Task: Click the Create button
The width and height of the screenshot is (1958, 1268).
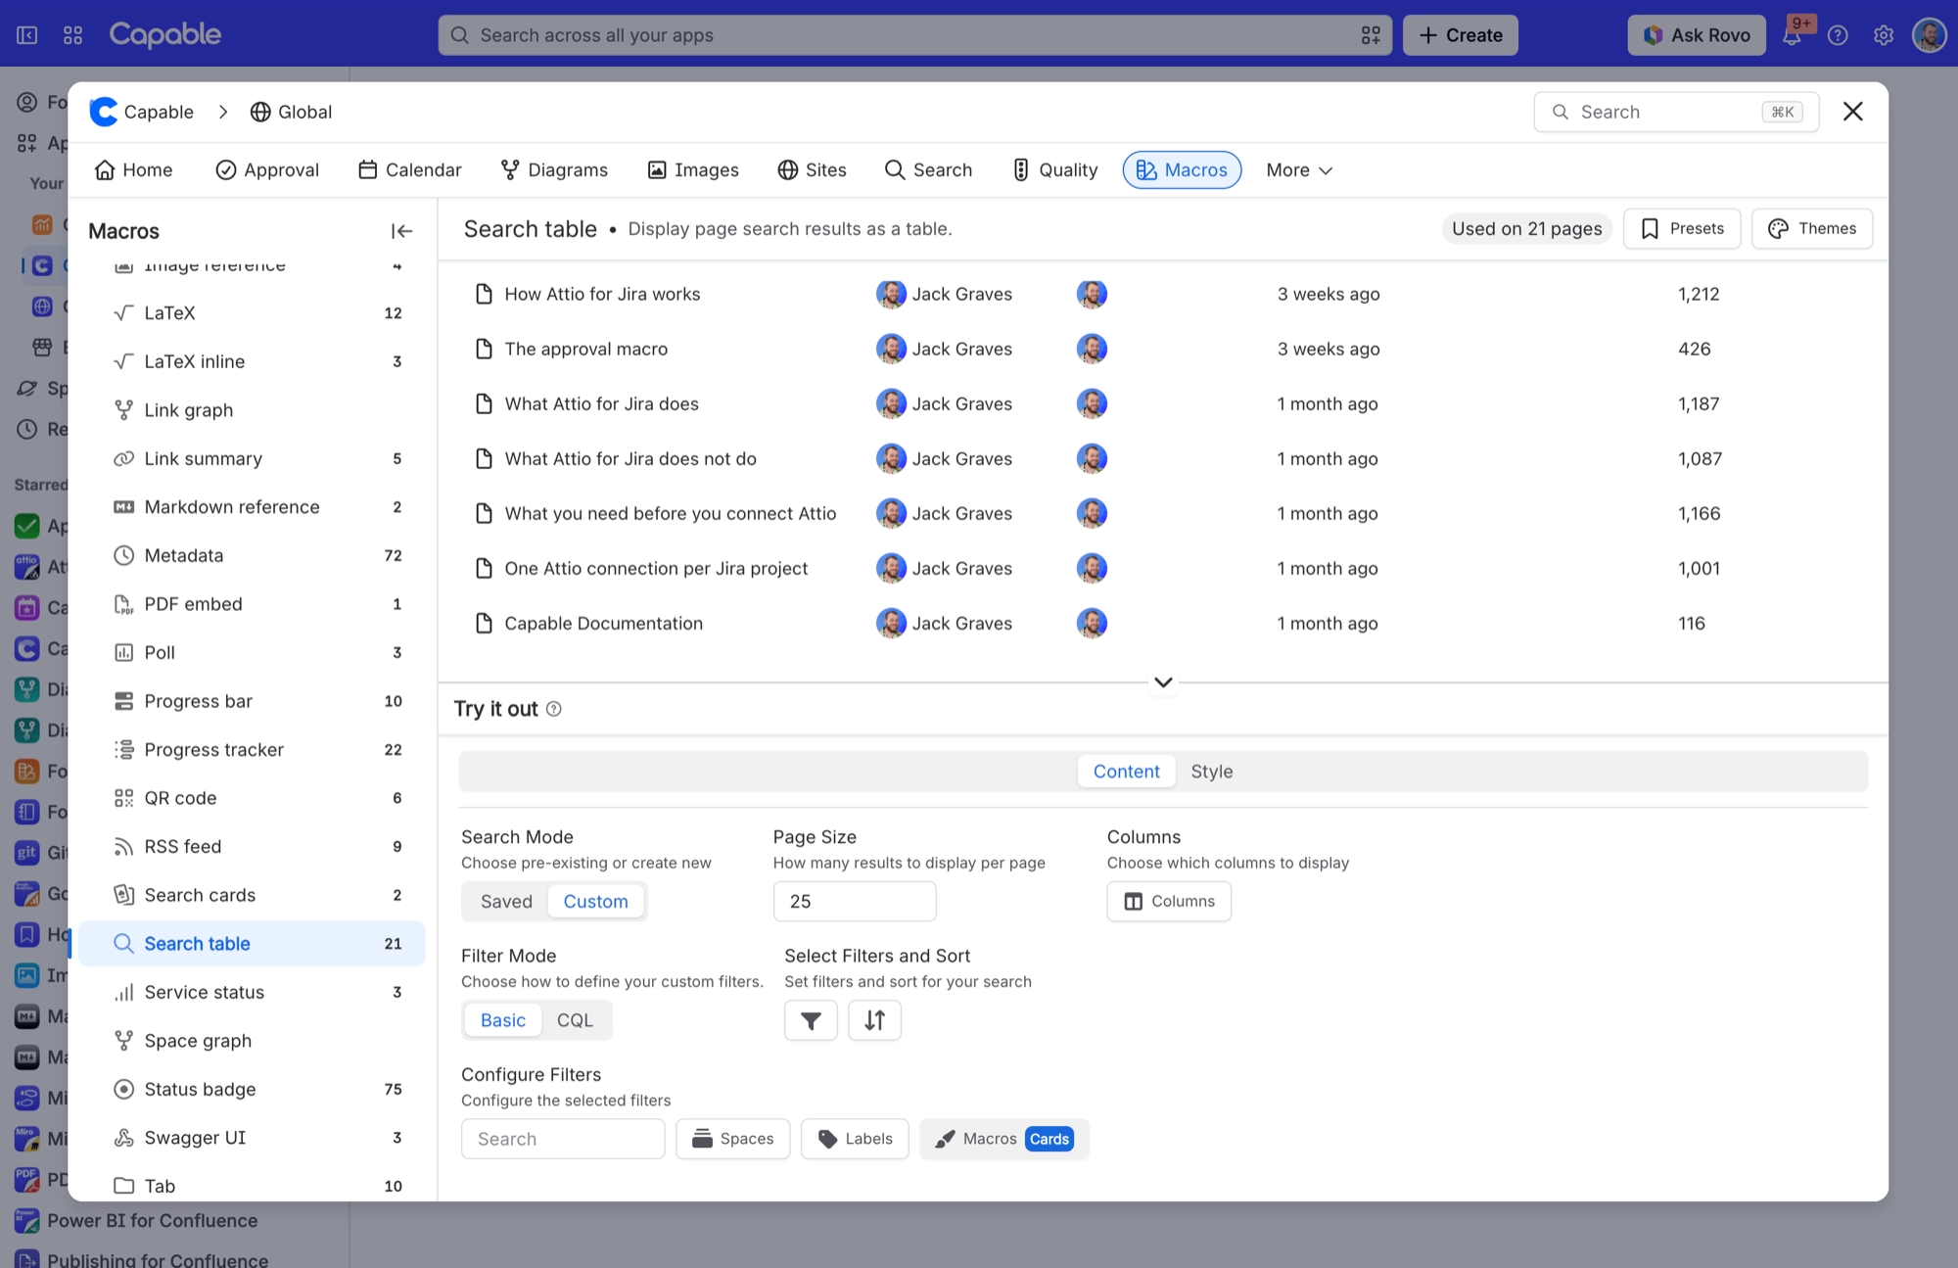Action: 1461,35
